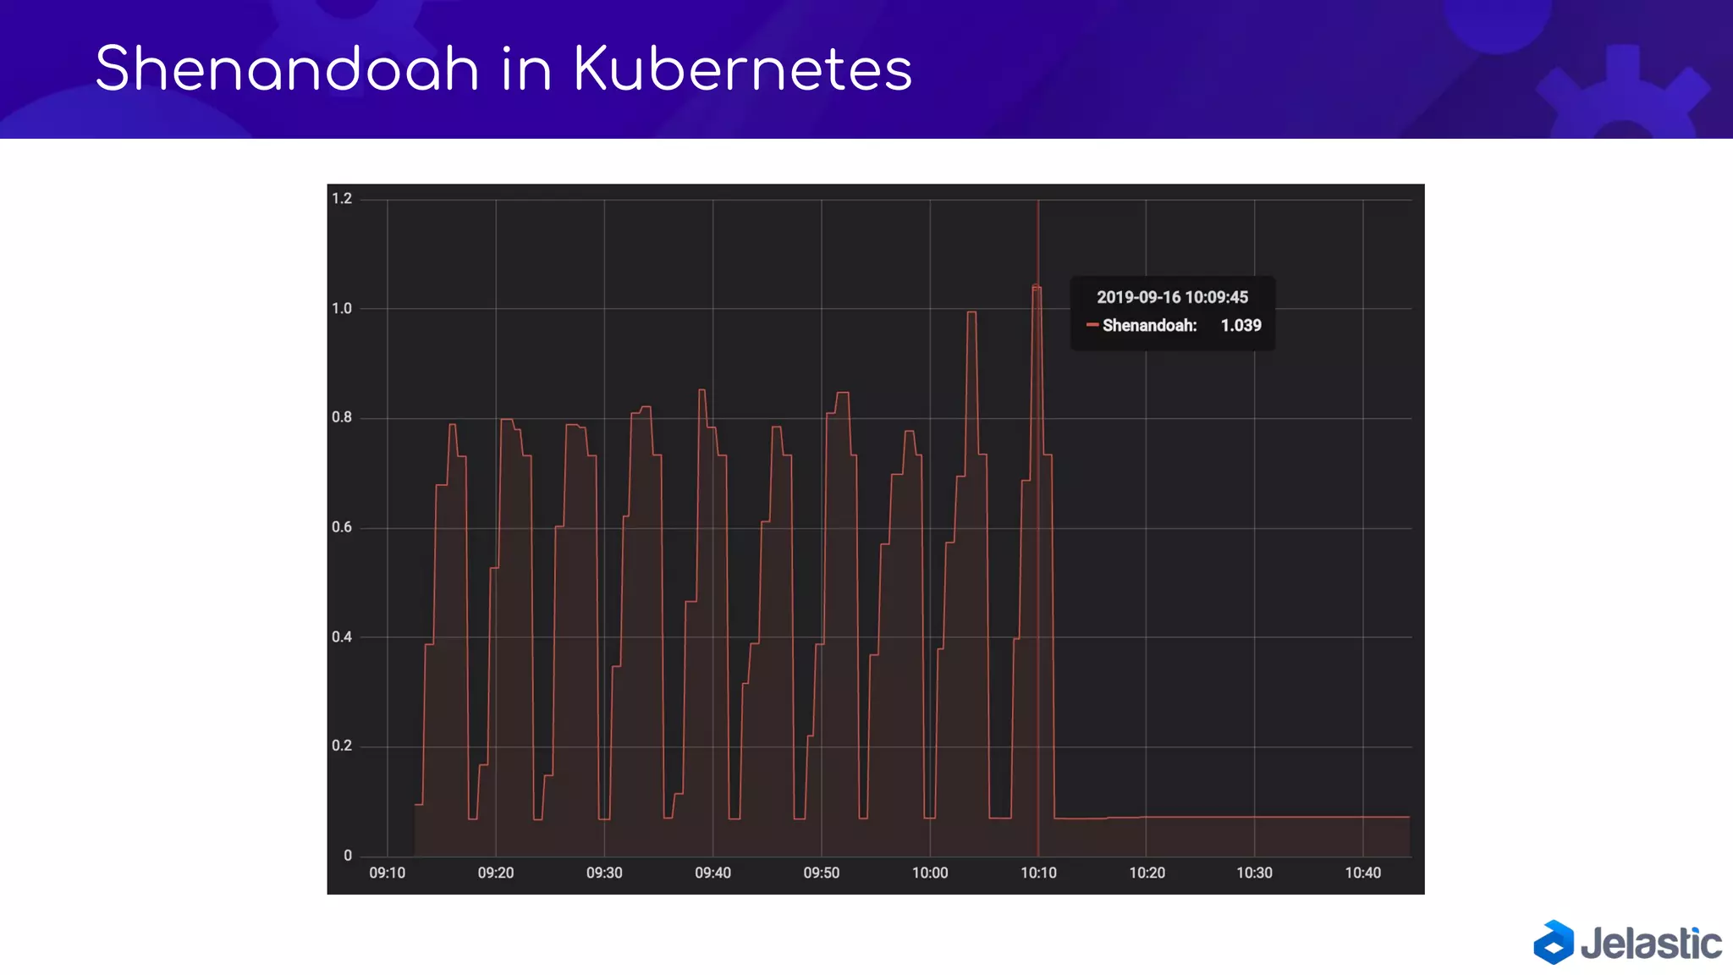
Task: Click y-axis label 0.2
Action: [x=342, y=746]
